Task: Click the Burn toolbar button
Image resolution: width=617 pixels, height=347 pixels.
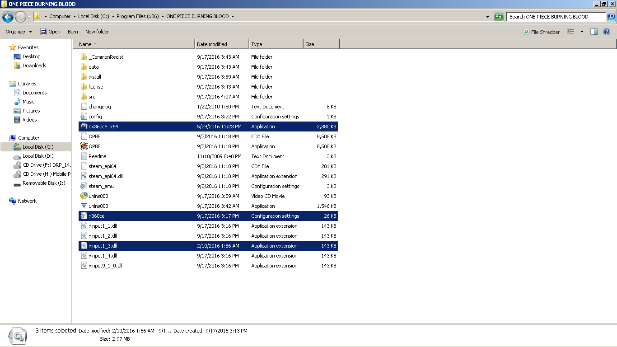Action: click(73, 32)
